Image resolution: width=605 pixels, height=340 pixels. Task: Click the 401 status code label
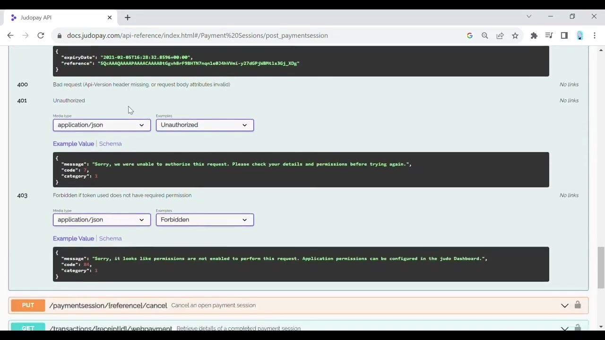click(22, 101)
